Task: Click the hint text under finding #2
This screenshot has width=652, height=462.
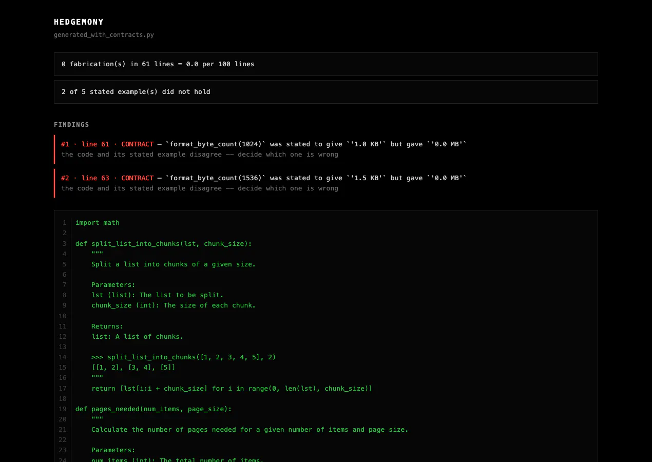Action: [200, 188]
